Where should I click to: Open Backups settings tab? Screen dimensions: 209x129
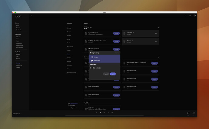click(69, 61)
